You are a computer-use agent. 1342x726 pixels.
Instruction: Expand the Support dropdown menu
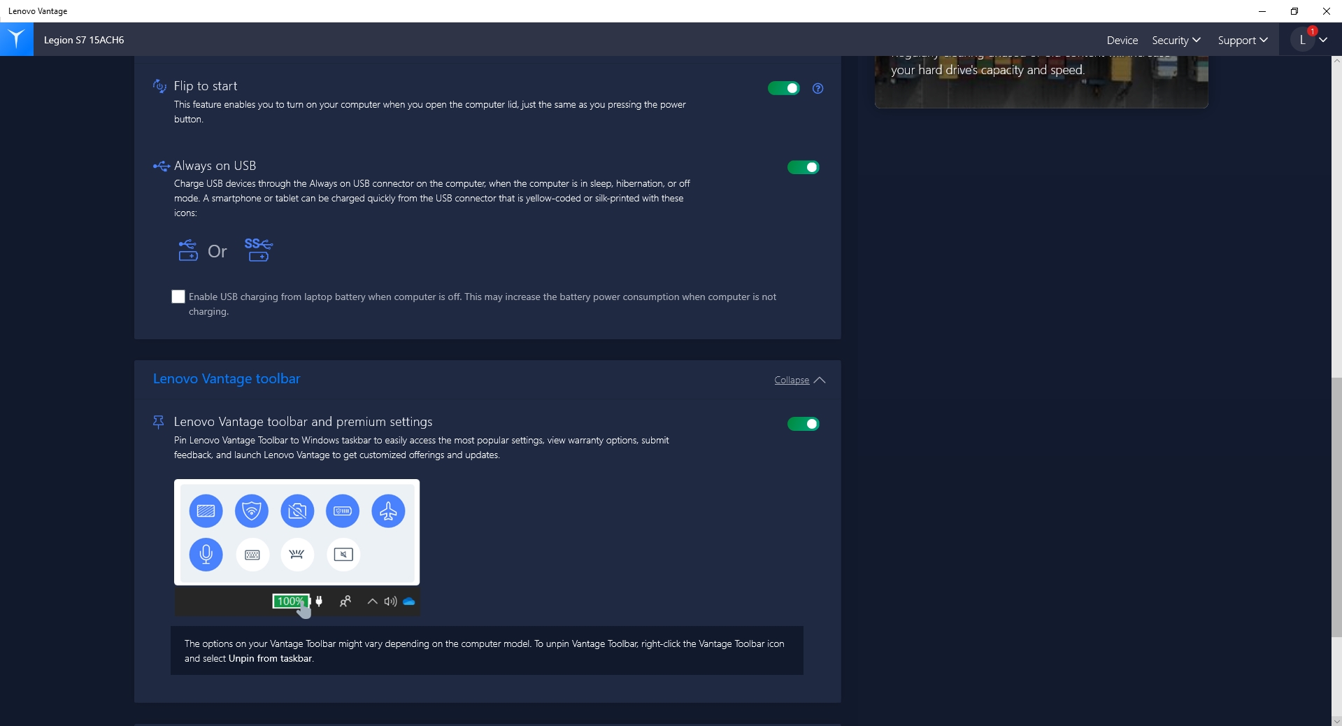(1242, 41)
